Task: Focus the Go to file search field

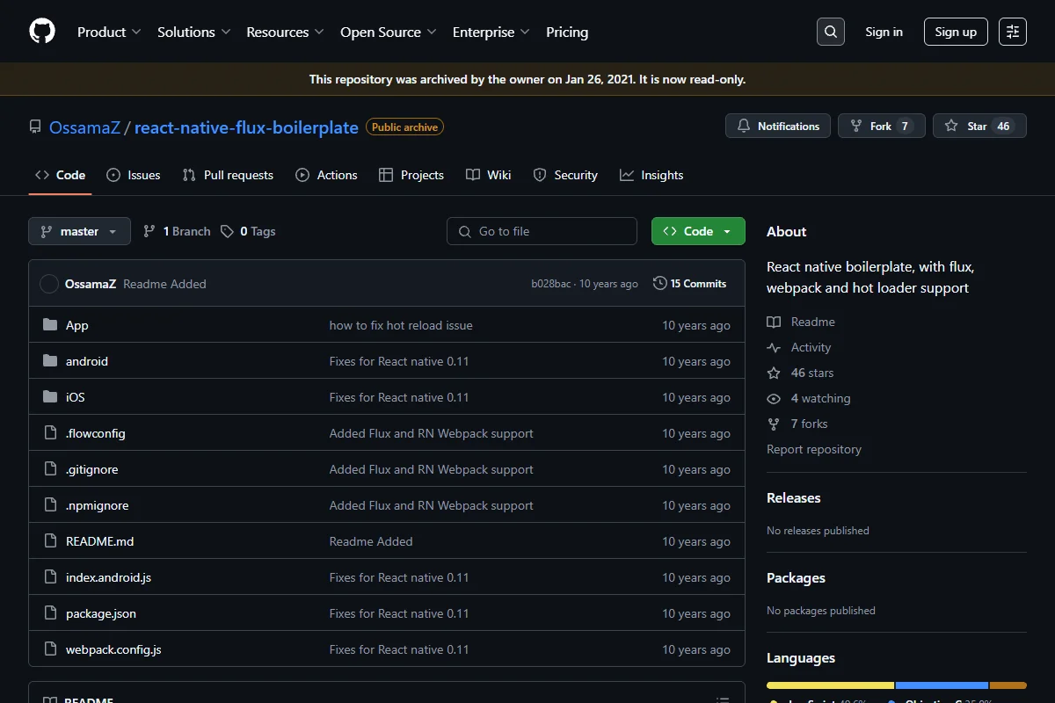Action: click(542, 231)
